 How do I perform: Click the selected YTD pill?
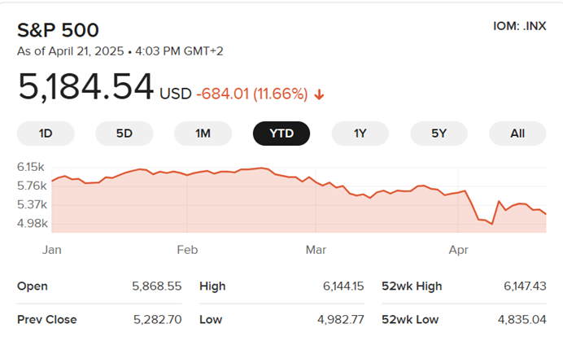point(281,133)
